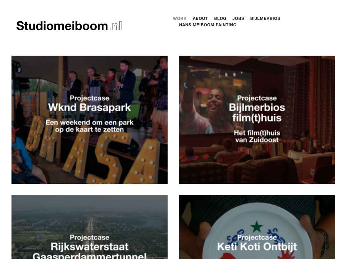Click the 'Rijkswaterstaat' heading text
The width and height of the screenshot is (346, 259).
click(90, 247)
